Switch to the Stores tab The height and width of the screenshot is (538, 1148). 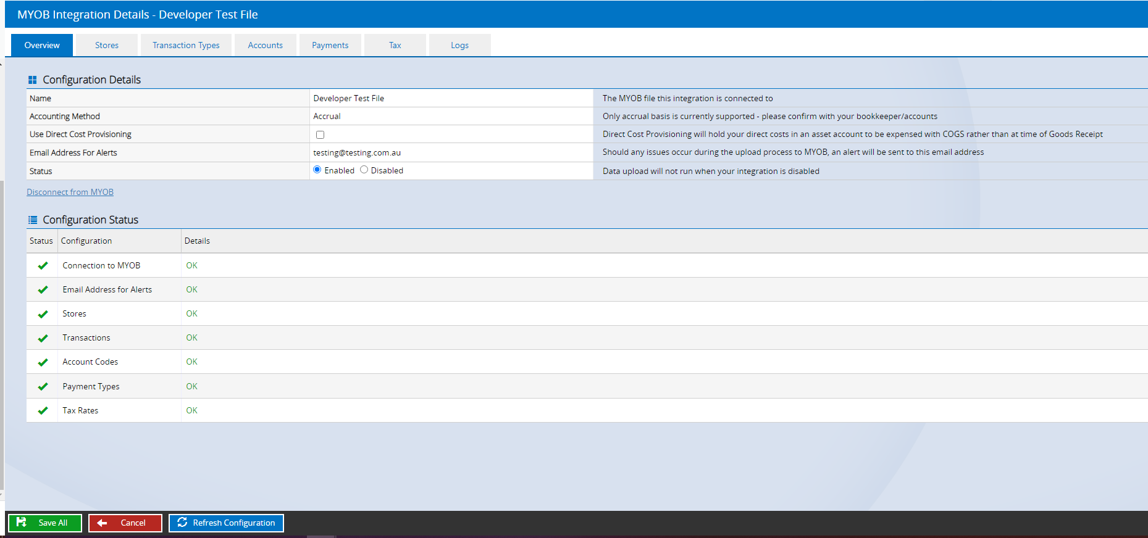click(107, 45)
